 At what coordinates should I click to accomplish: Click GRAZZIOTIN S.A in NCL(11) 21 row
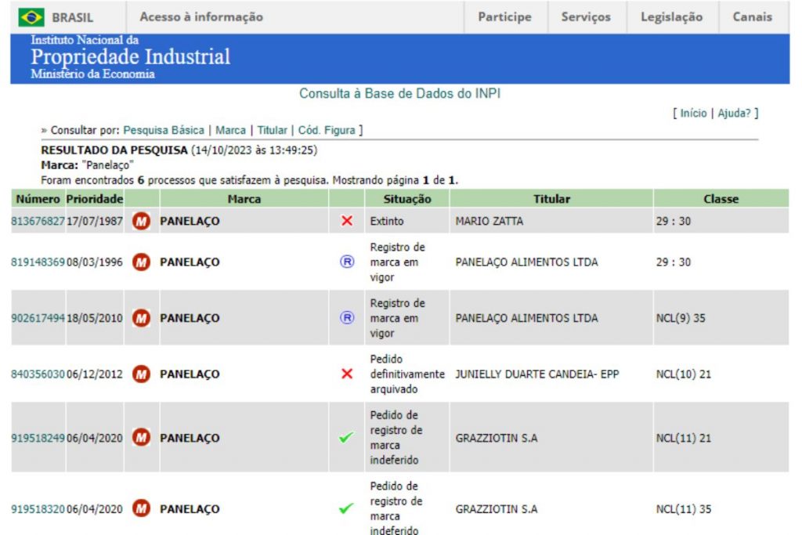click(x=496, y=439)
